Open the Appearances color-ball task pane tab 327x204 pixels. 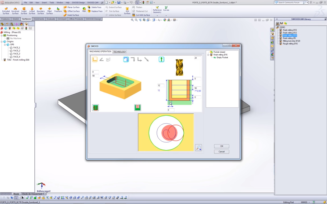coord(272,54)
